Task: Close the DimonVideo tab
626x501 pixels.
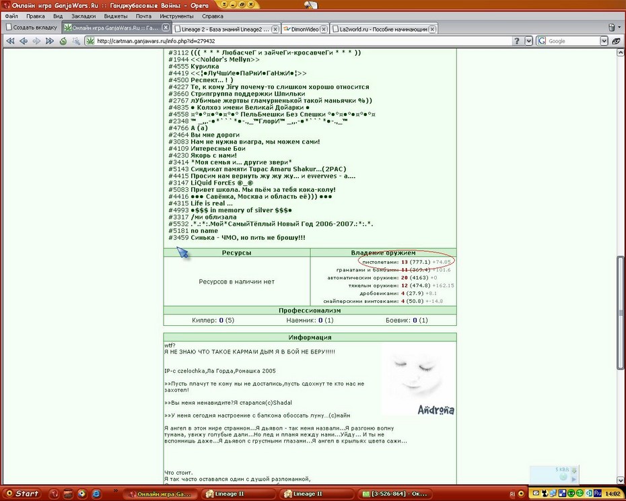Action: [x=324, y=29]
